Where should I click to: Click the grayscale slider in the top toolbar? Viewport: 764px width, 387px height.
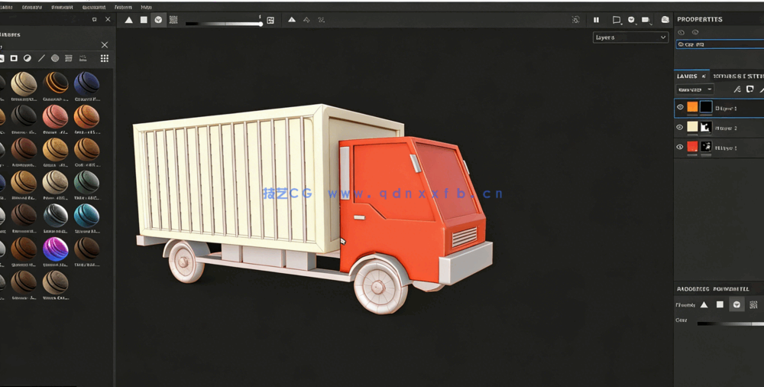[223, 24]
